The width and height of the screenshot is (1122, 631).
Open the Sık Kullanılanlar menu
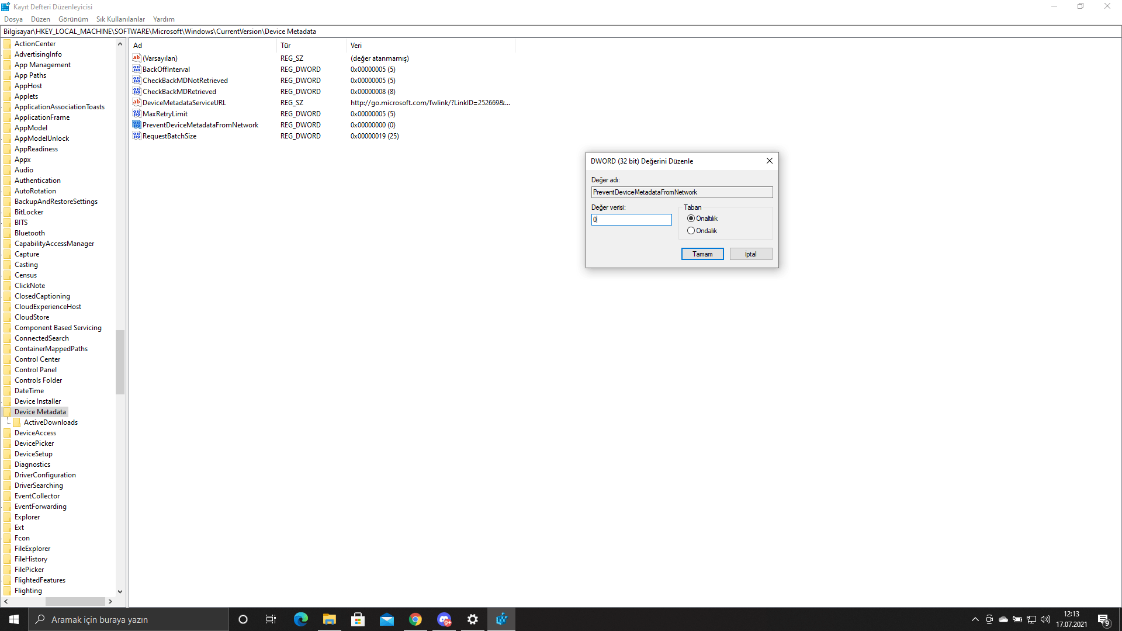click(x=120, y=19)
